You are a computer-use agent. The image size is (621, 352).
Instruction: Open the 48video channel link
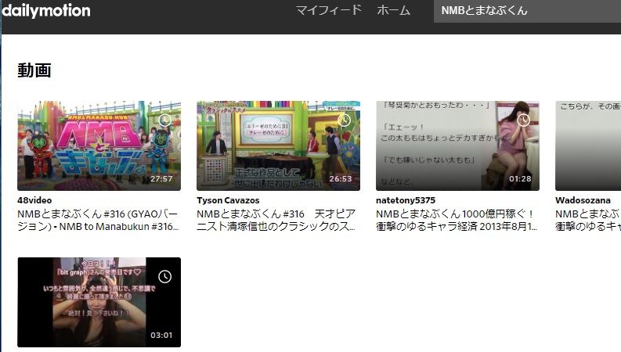tap(34, 200)
